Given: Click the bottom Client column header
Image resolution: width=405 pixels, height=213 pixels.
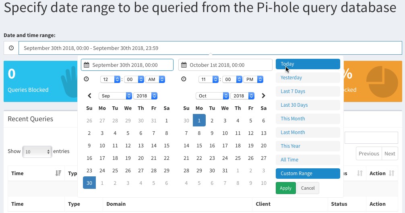Looking at the screenshot, I should click(x=290, y=204).
